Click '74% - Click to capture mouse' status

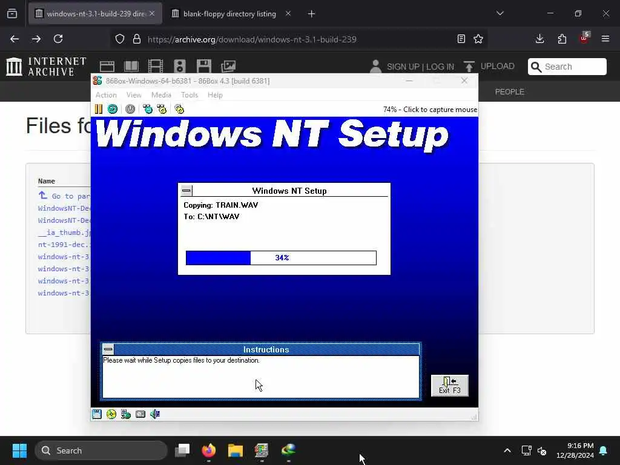click(x=430, y=110)
